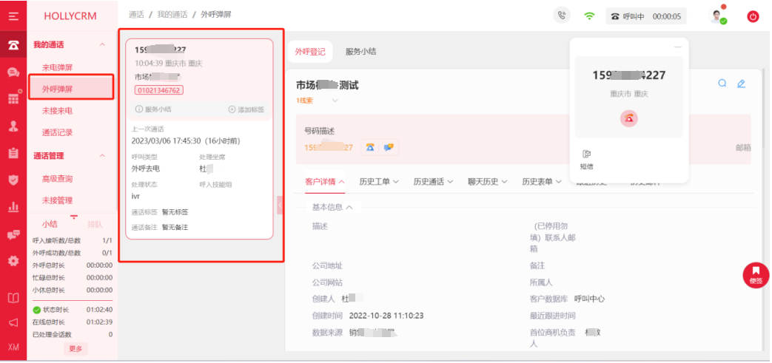Open the clipboard work order icon in the sidebar
Screen dimensions: 772x363
tap(13, 153)
